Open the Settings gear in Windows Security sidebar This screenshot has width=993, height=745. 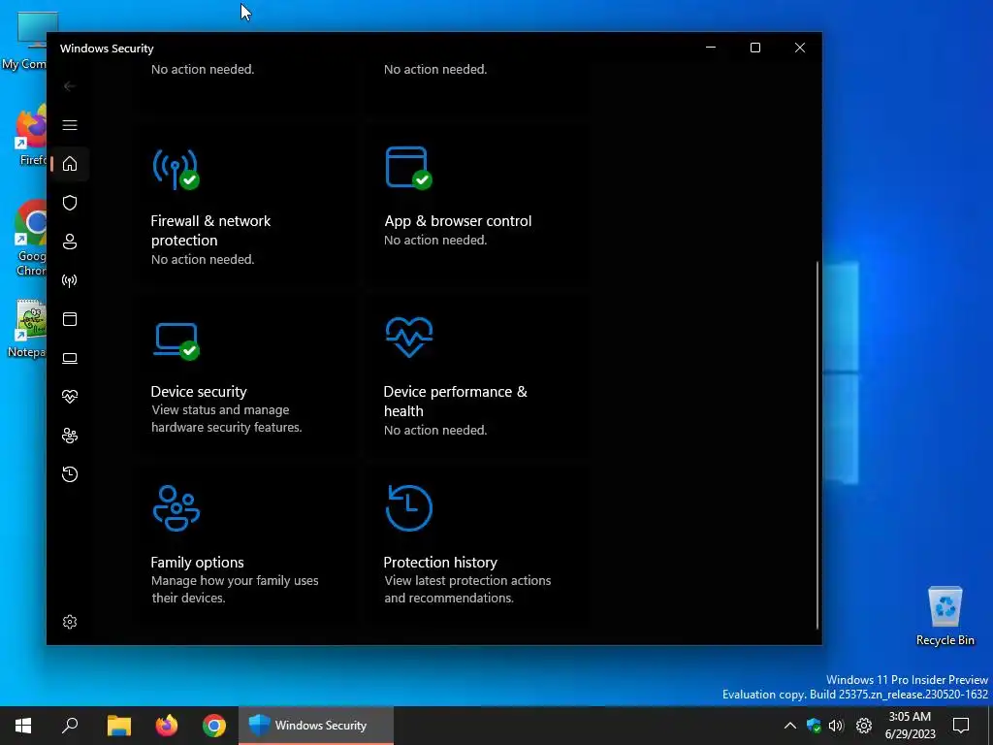pyautogui.click(x=70, y=622)
